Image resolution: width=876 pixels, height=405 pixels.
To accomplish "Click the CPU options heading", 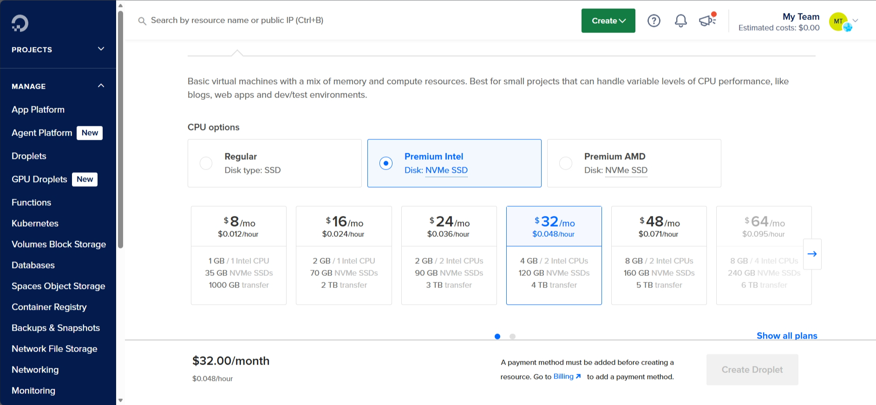I will point(214,127).
